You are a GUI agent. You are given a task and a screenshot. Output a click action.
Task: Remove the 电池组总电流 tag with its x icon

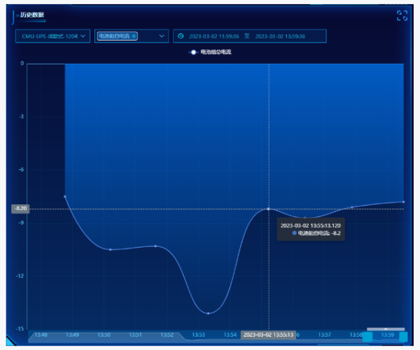click(134, 36)
